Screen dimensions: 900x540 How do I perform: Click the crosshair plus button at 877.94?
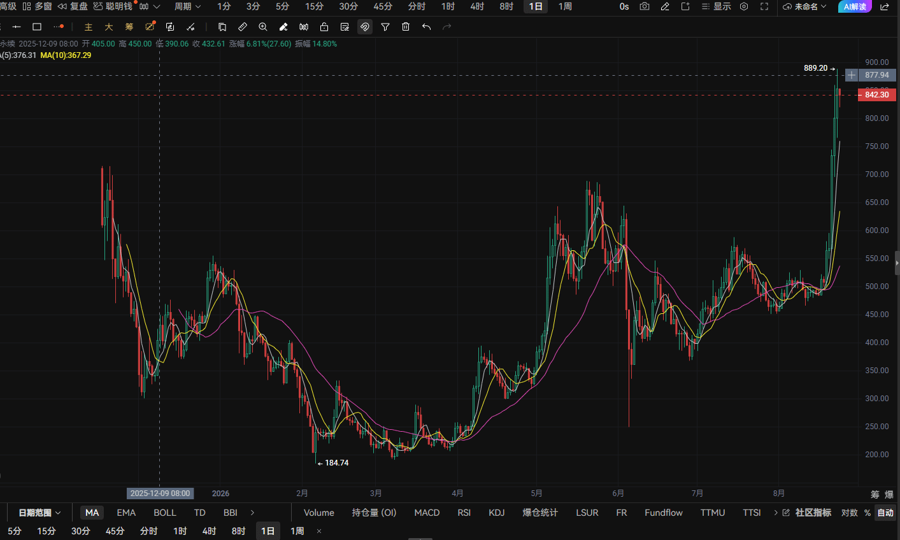click(852, 75)
